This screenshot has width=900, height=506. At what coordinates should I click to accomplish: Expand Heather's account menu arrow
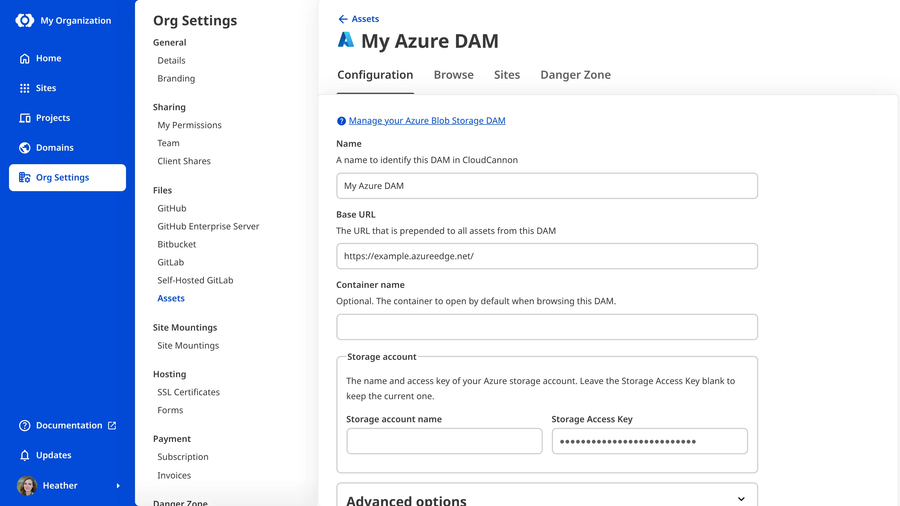click(118, 486)
